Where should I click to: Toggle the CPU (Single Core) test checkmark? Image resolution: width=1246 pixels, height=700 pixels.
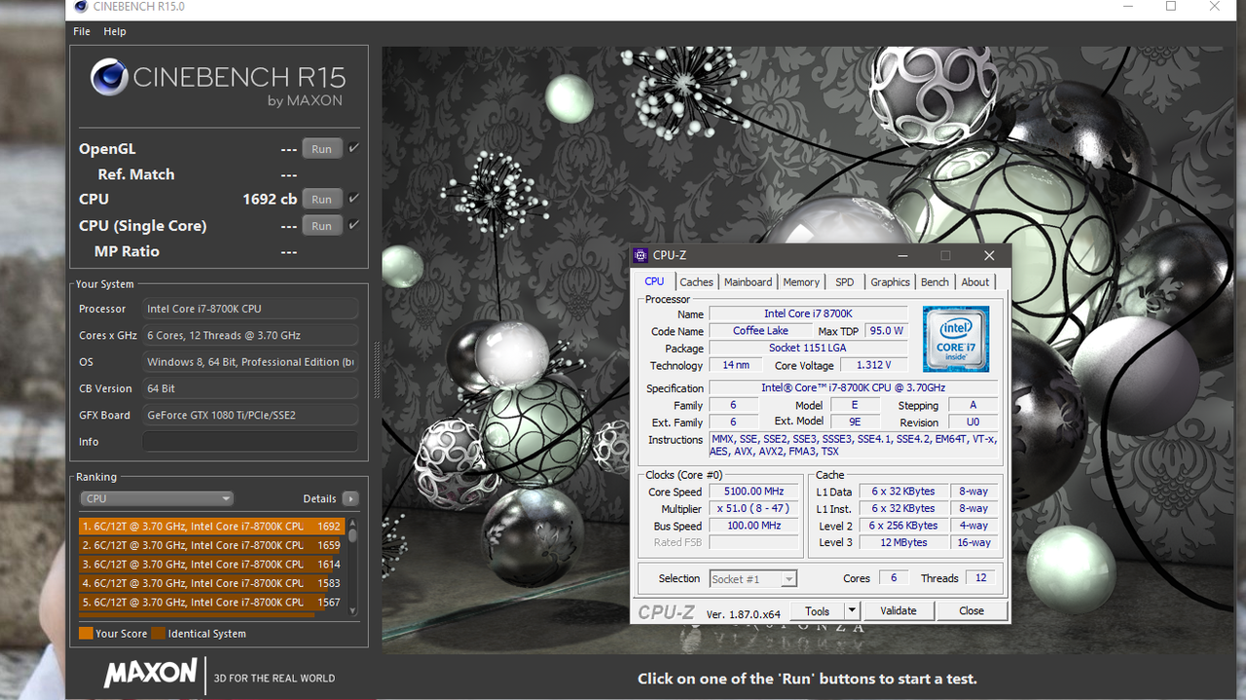354,225
